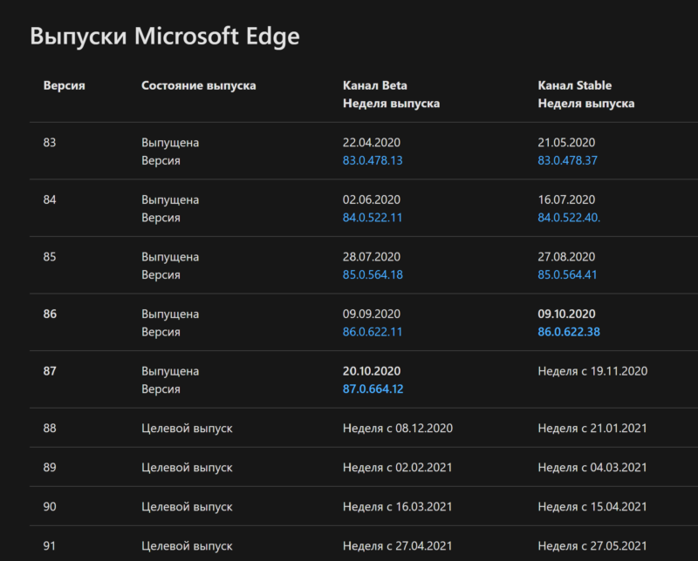Open the 83.0.478.37 stable version link
This screenshot has width=698, height=561.
(568, 160)
